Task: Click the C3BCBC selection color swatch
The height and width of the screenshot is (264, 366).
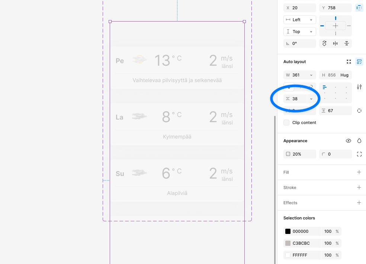Action: coord(288,243)
